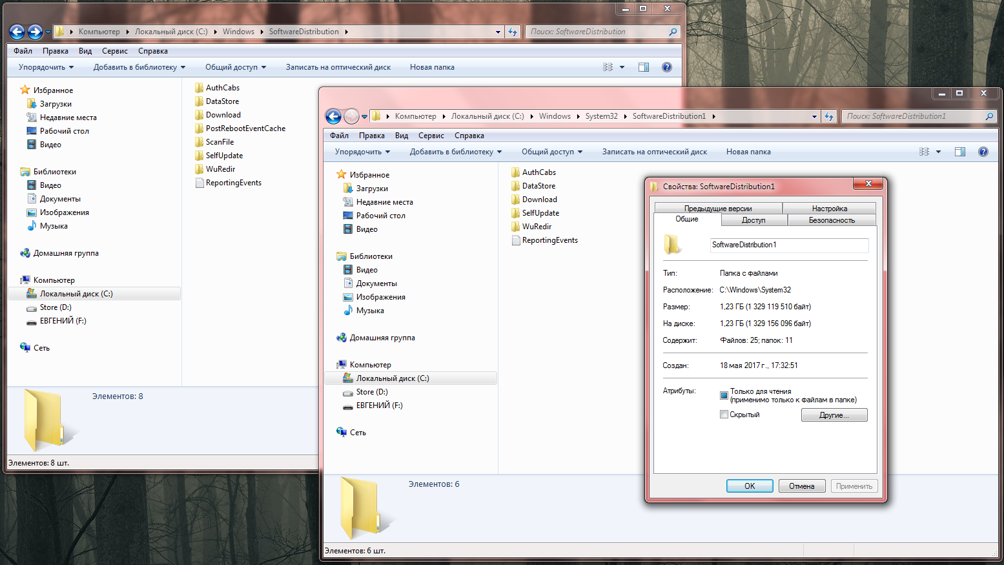The image size is (1004, 565).
Task: Click folder name field in properties dialog
Action: click(x=789, y=245)
